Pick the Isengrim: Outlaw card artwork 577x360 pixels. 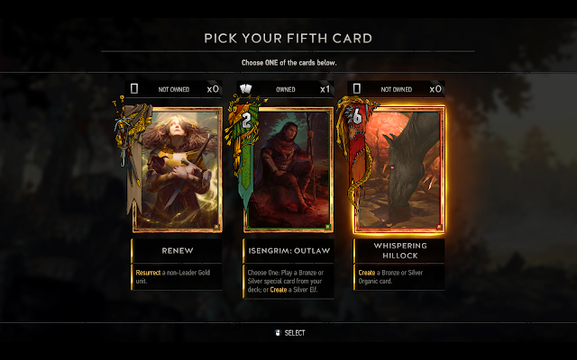click(288, 170)
